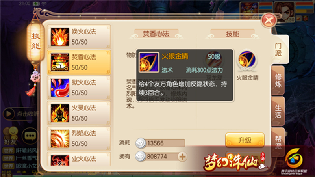The image size is (315, 177).
Task: Open the 好友 friends icon
Action: [x=11, y=136]
